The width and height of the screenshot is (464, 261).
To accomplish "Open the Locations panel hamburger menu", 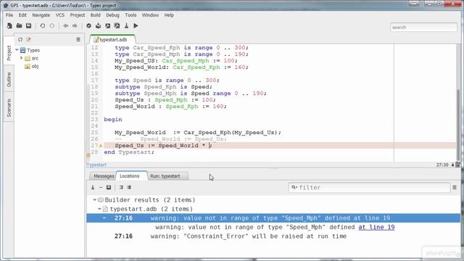I will pos(455,187).
